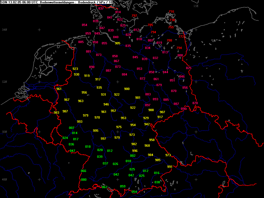
Task: Click the 5E longitude label
Action: [x=39, y=6]
